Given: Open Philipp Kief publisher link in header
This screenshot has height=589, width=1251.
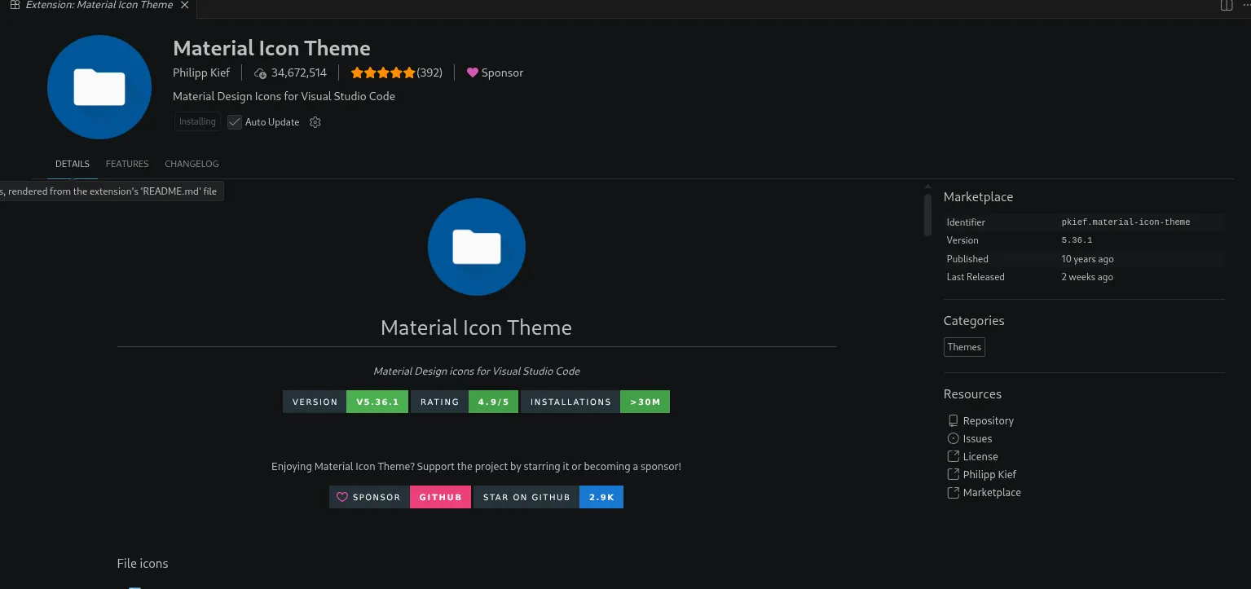Looking at the screenshot, I should (x=201, y=73).
